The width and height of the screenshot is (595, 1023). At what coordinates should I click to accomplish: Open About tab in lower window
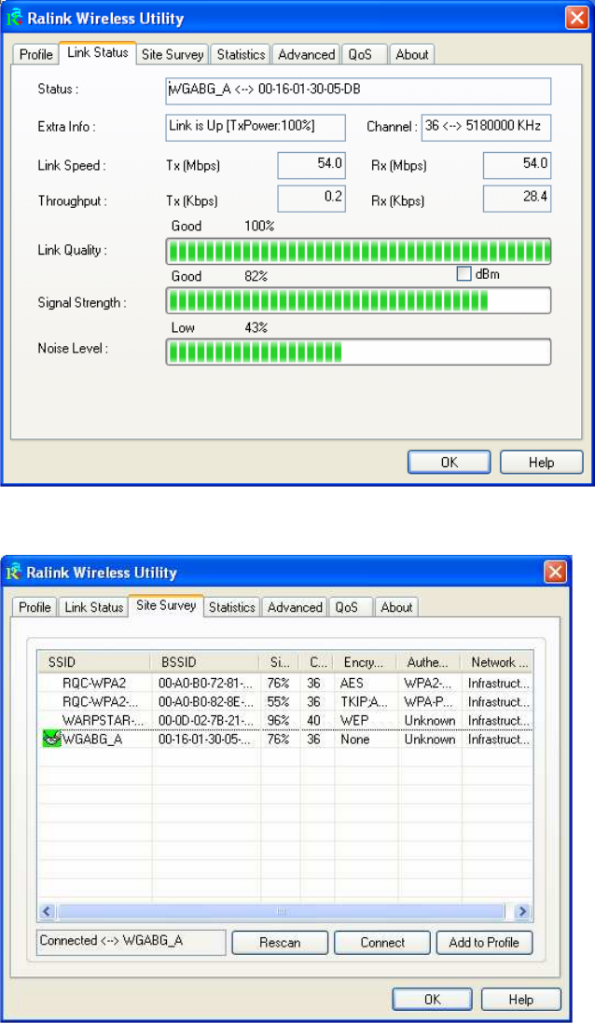[x=396, y=607]
